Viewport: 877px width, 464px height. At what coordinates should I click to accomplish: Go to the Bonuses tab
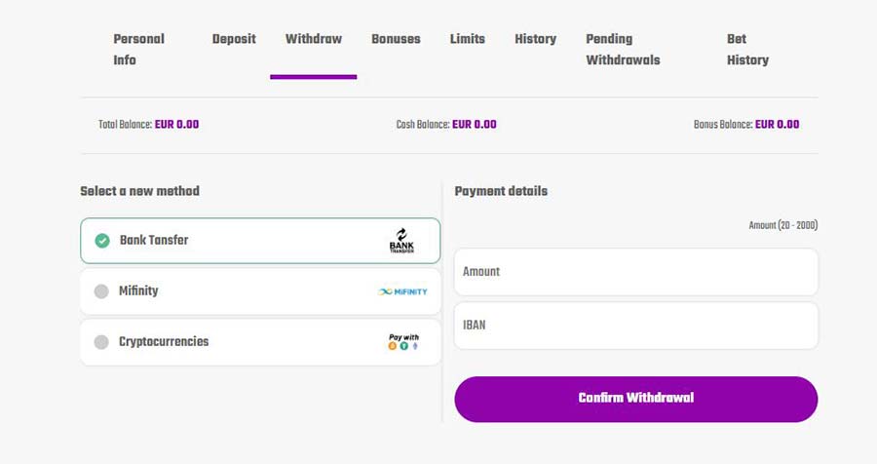pos(396,39)
